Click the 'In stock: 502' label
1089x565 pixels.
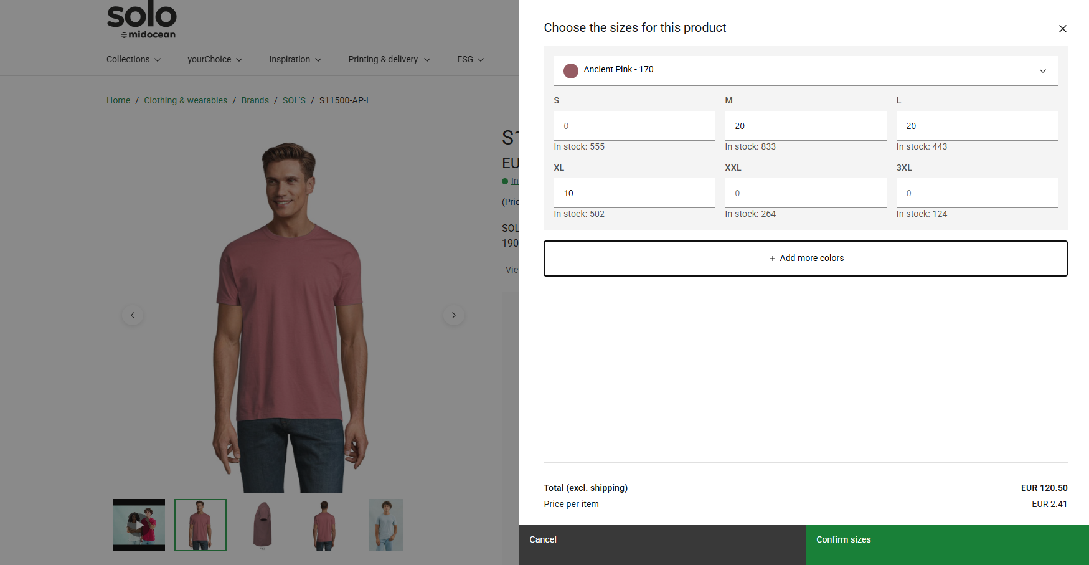pos(579,214)
